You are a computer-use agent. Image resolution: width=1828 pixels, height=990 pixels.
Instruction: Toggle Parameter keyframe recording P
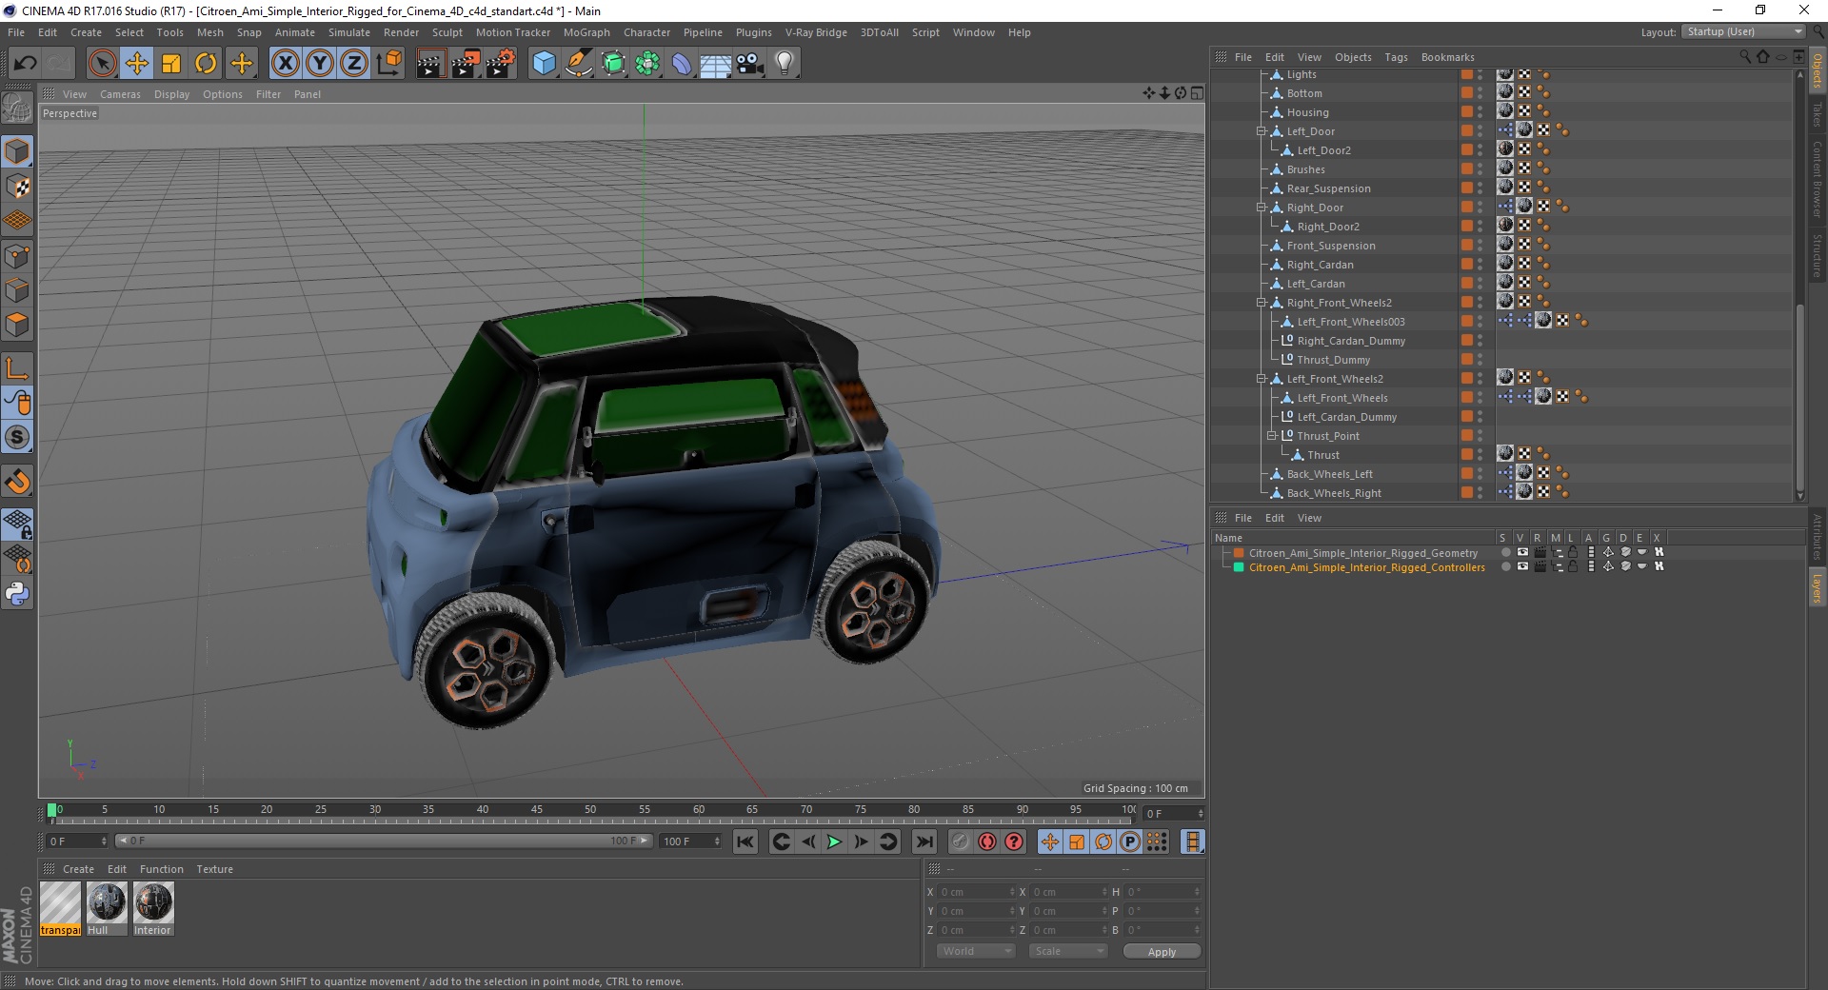click(1130, 841)
